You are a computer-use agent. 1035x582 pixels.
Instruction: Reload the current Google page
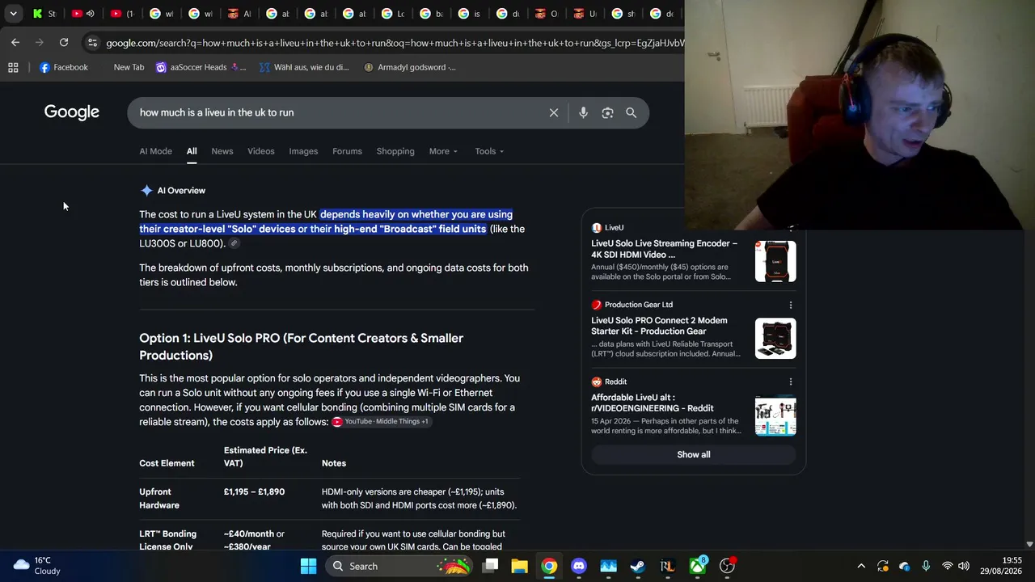64,42
